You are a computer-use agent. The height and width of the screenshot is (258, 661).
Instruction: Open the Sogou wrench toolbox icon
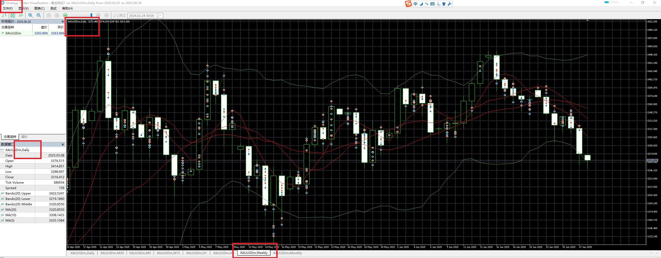point(450,4)
